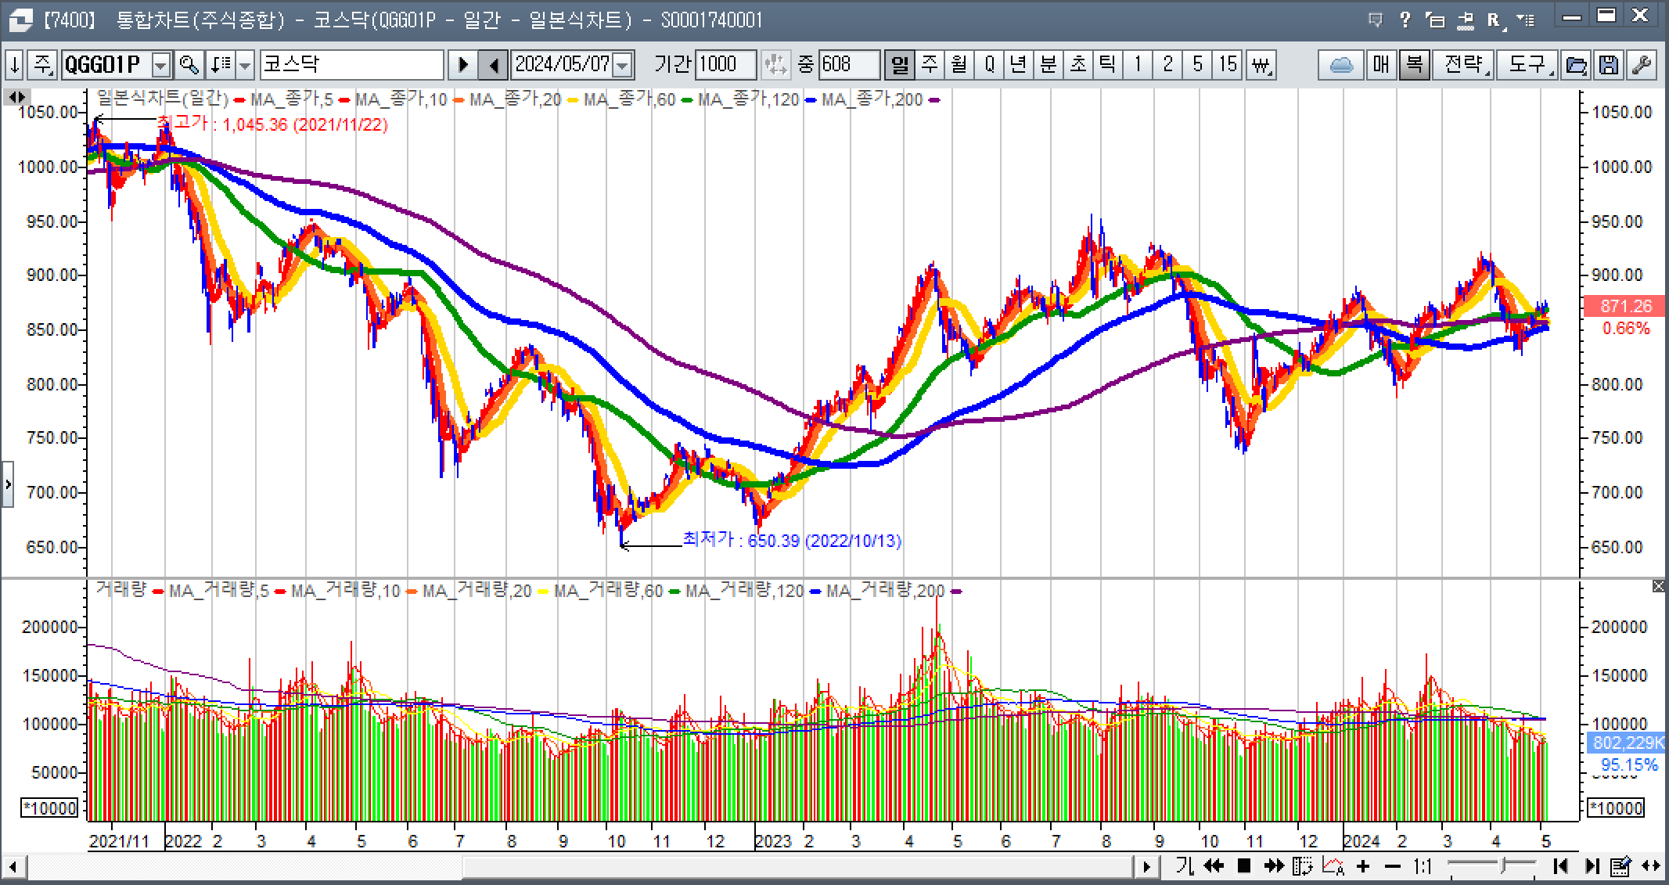Open the 전략 strategy menu

point(1463,64)
